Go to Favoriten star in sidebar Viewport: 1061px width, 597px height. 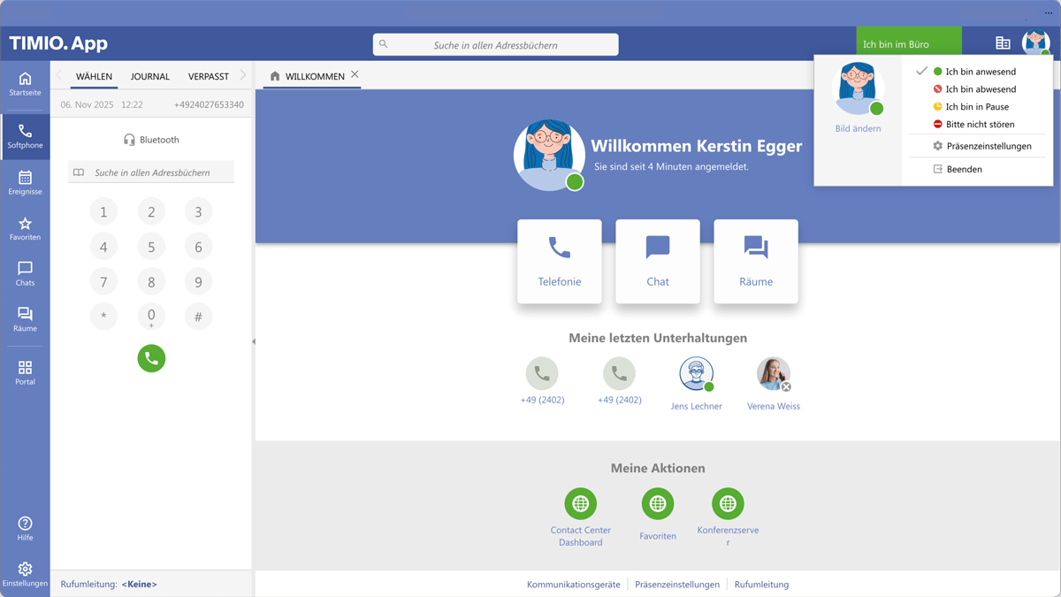click(x=25, y=229)
